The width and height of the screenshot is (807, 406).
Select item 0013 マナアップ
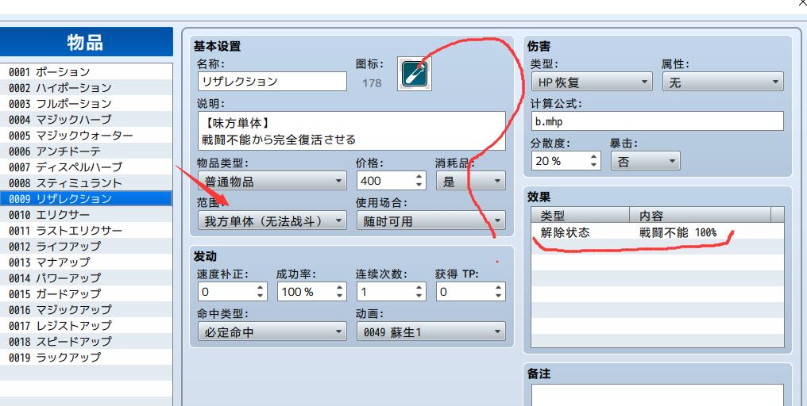pyautogui.click(x=87, y=262)
